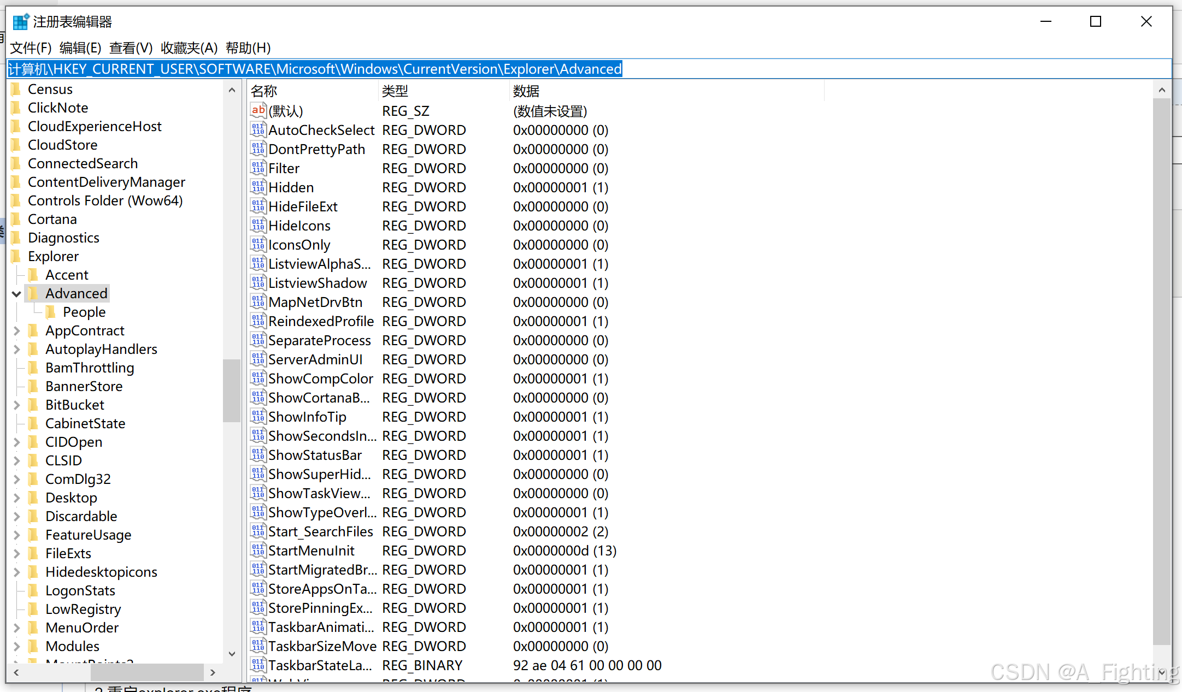Open the 收藏夹(A) menu
This screenshot has width=1182, height=692.
coord(189,48)
